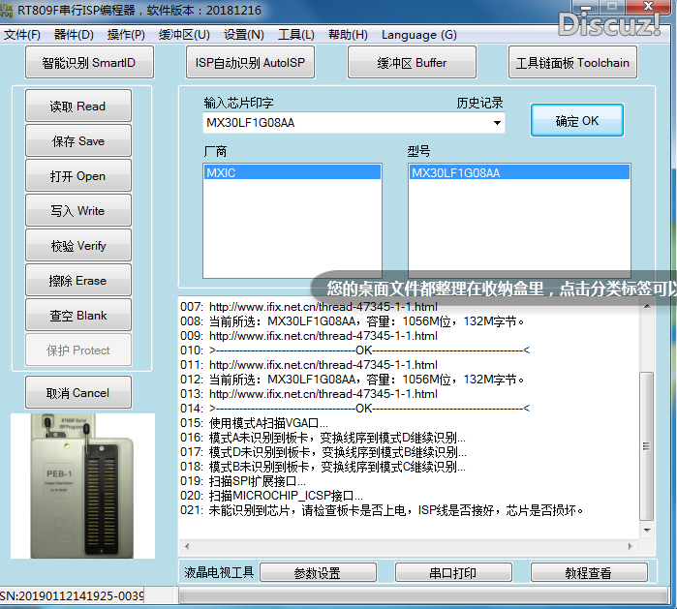Click log line 015 使用模式A扫描VGA口
Image resolution: width=677 pixels, height=609 pixels.
268,423
